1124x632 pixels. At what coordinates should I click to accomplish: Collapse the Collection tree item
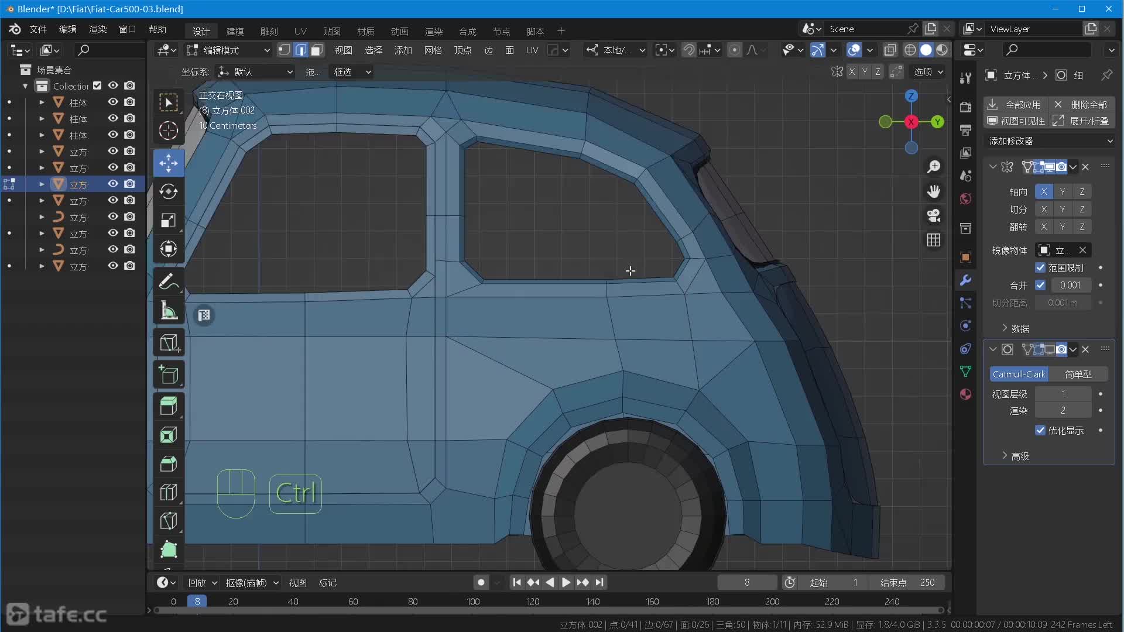click(x=25, y=86)
